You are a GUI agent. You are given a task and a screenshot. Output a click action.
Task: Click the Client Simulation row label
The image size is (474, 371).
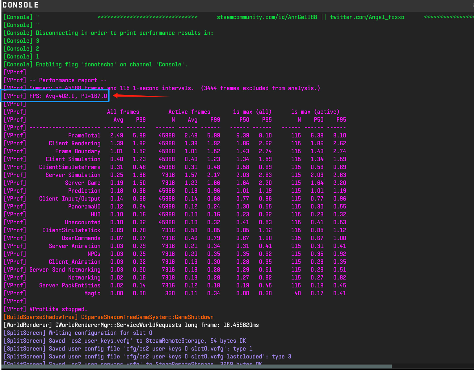[73, 159]
